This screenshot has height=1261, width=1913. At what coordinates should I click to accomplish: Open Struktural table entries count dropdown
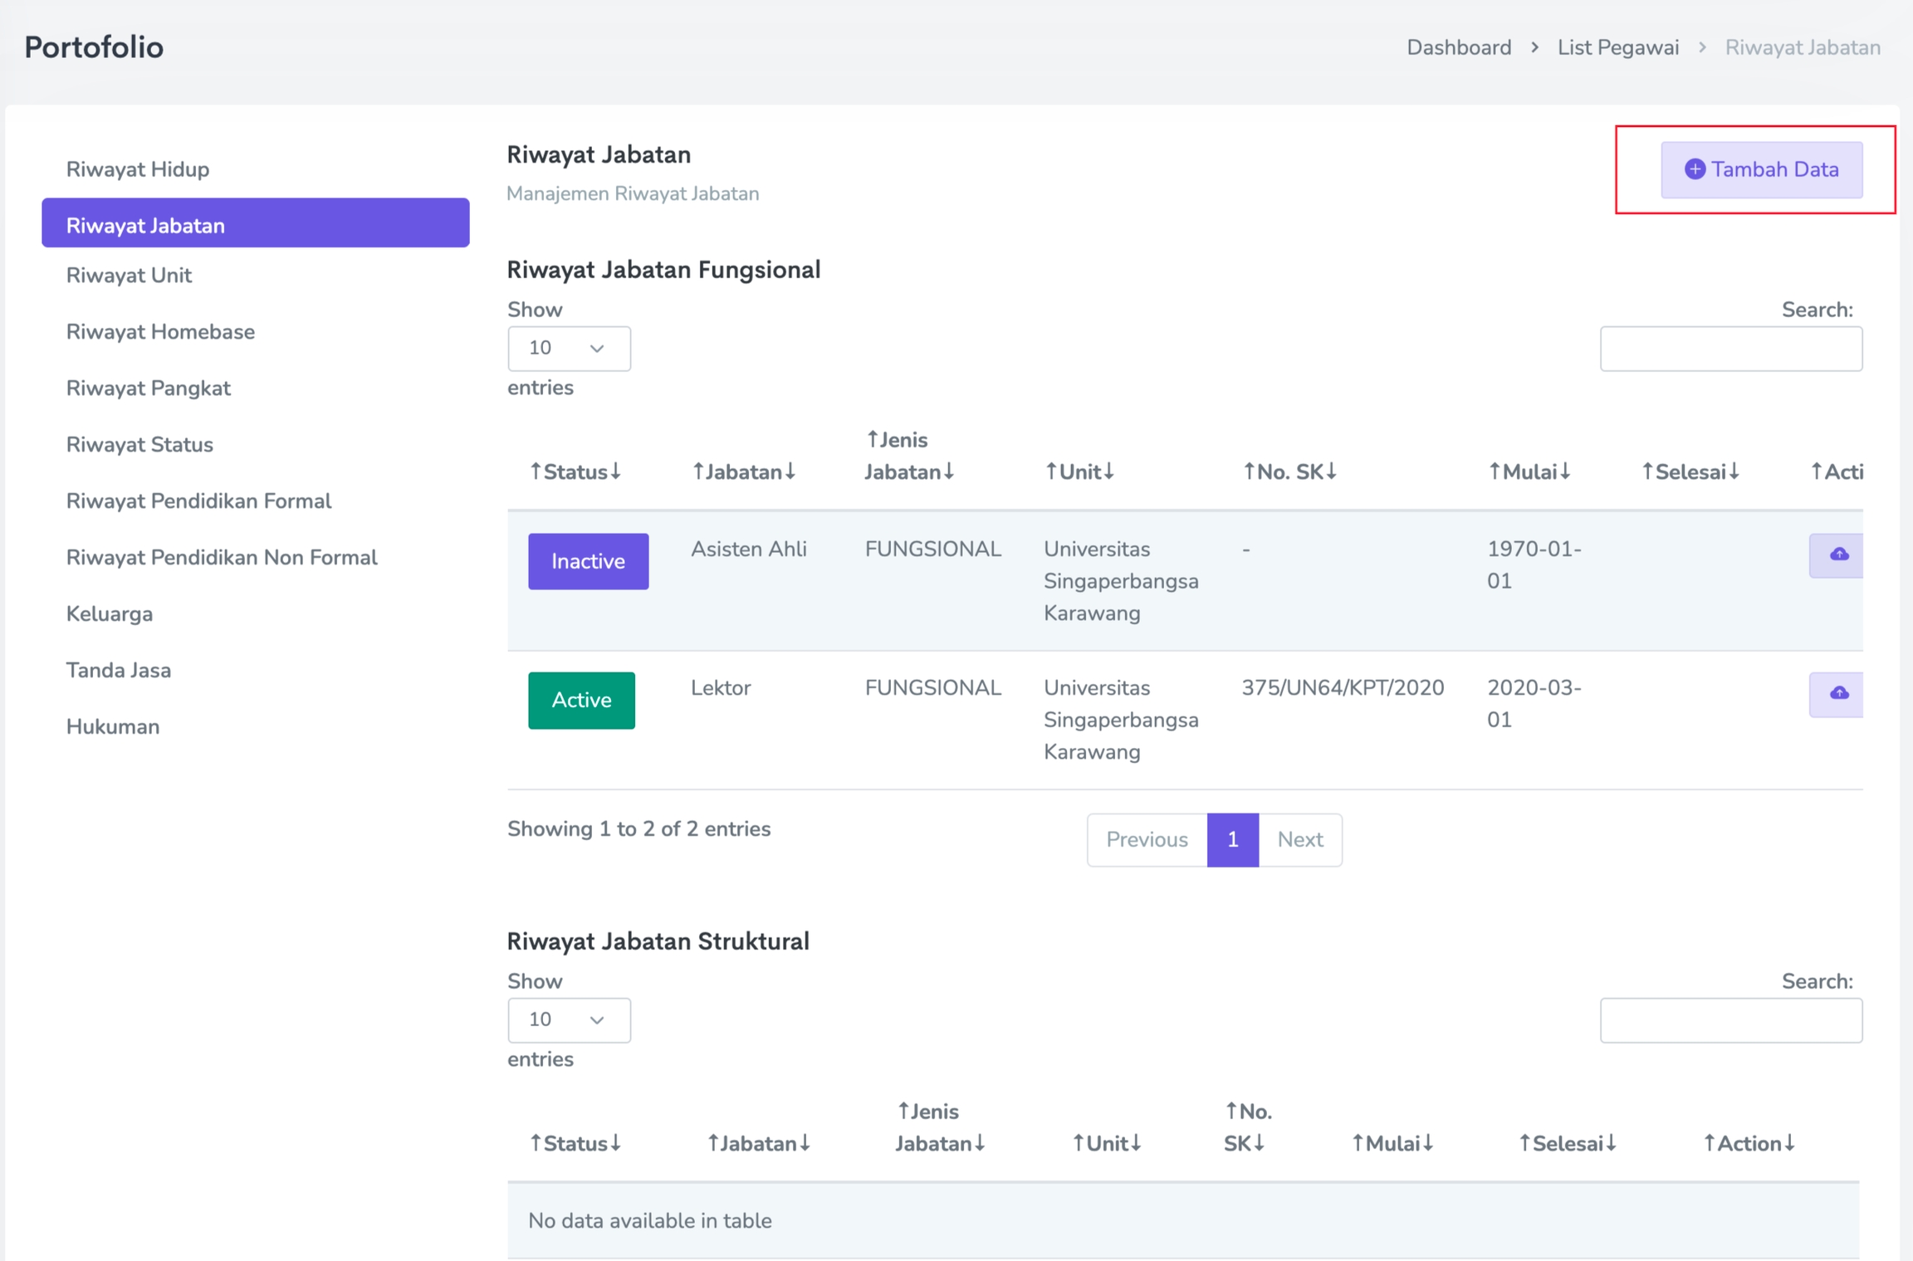pos(569,1019)
